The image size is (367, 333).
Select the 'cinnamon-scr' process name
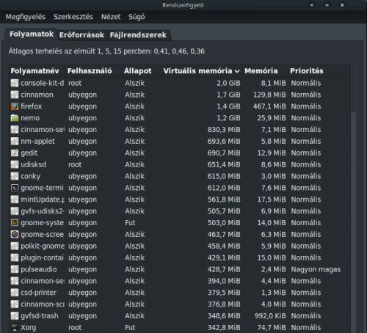(x=43, y=304)
